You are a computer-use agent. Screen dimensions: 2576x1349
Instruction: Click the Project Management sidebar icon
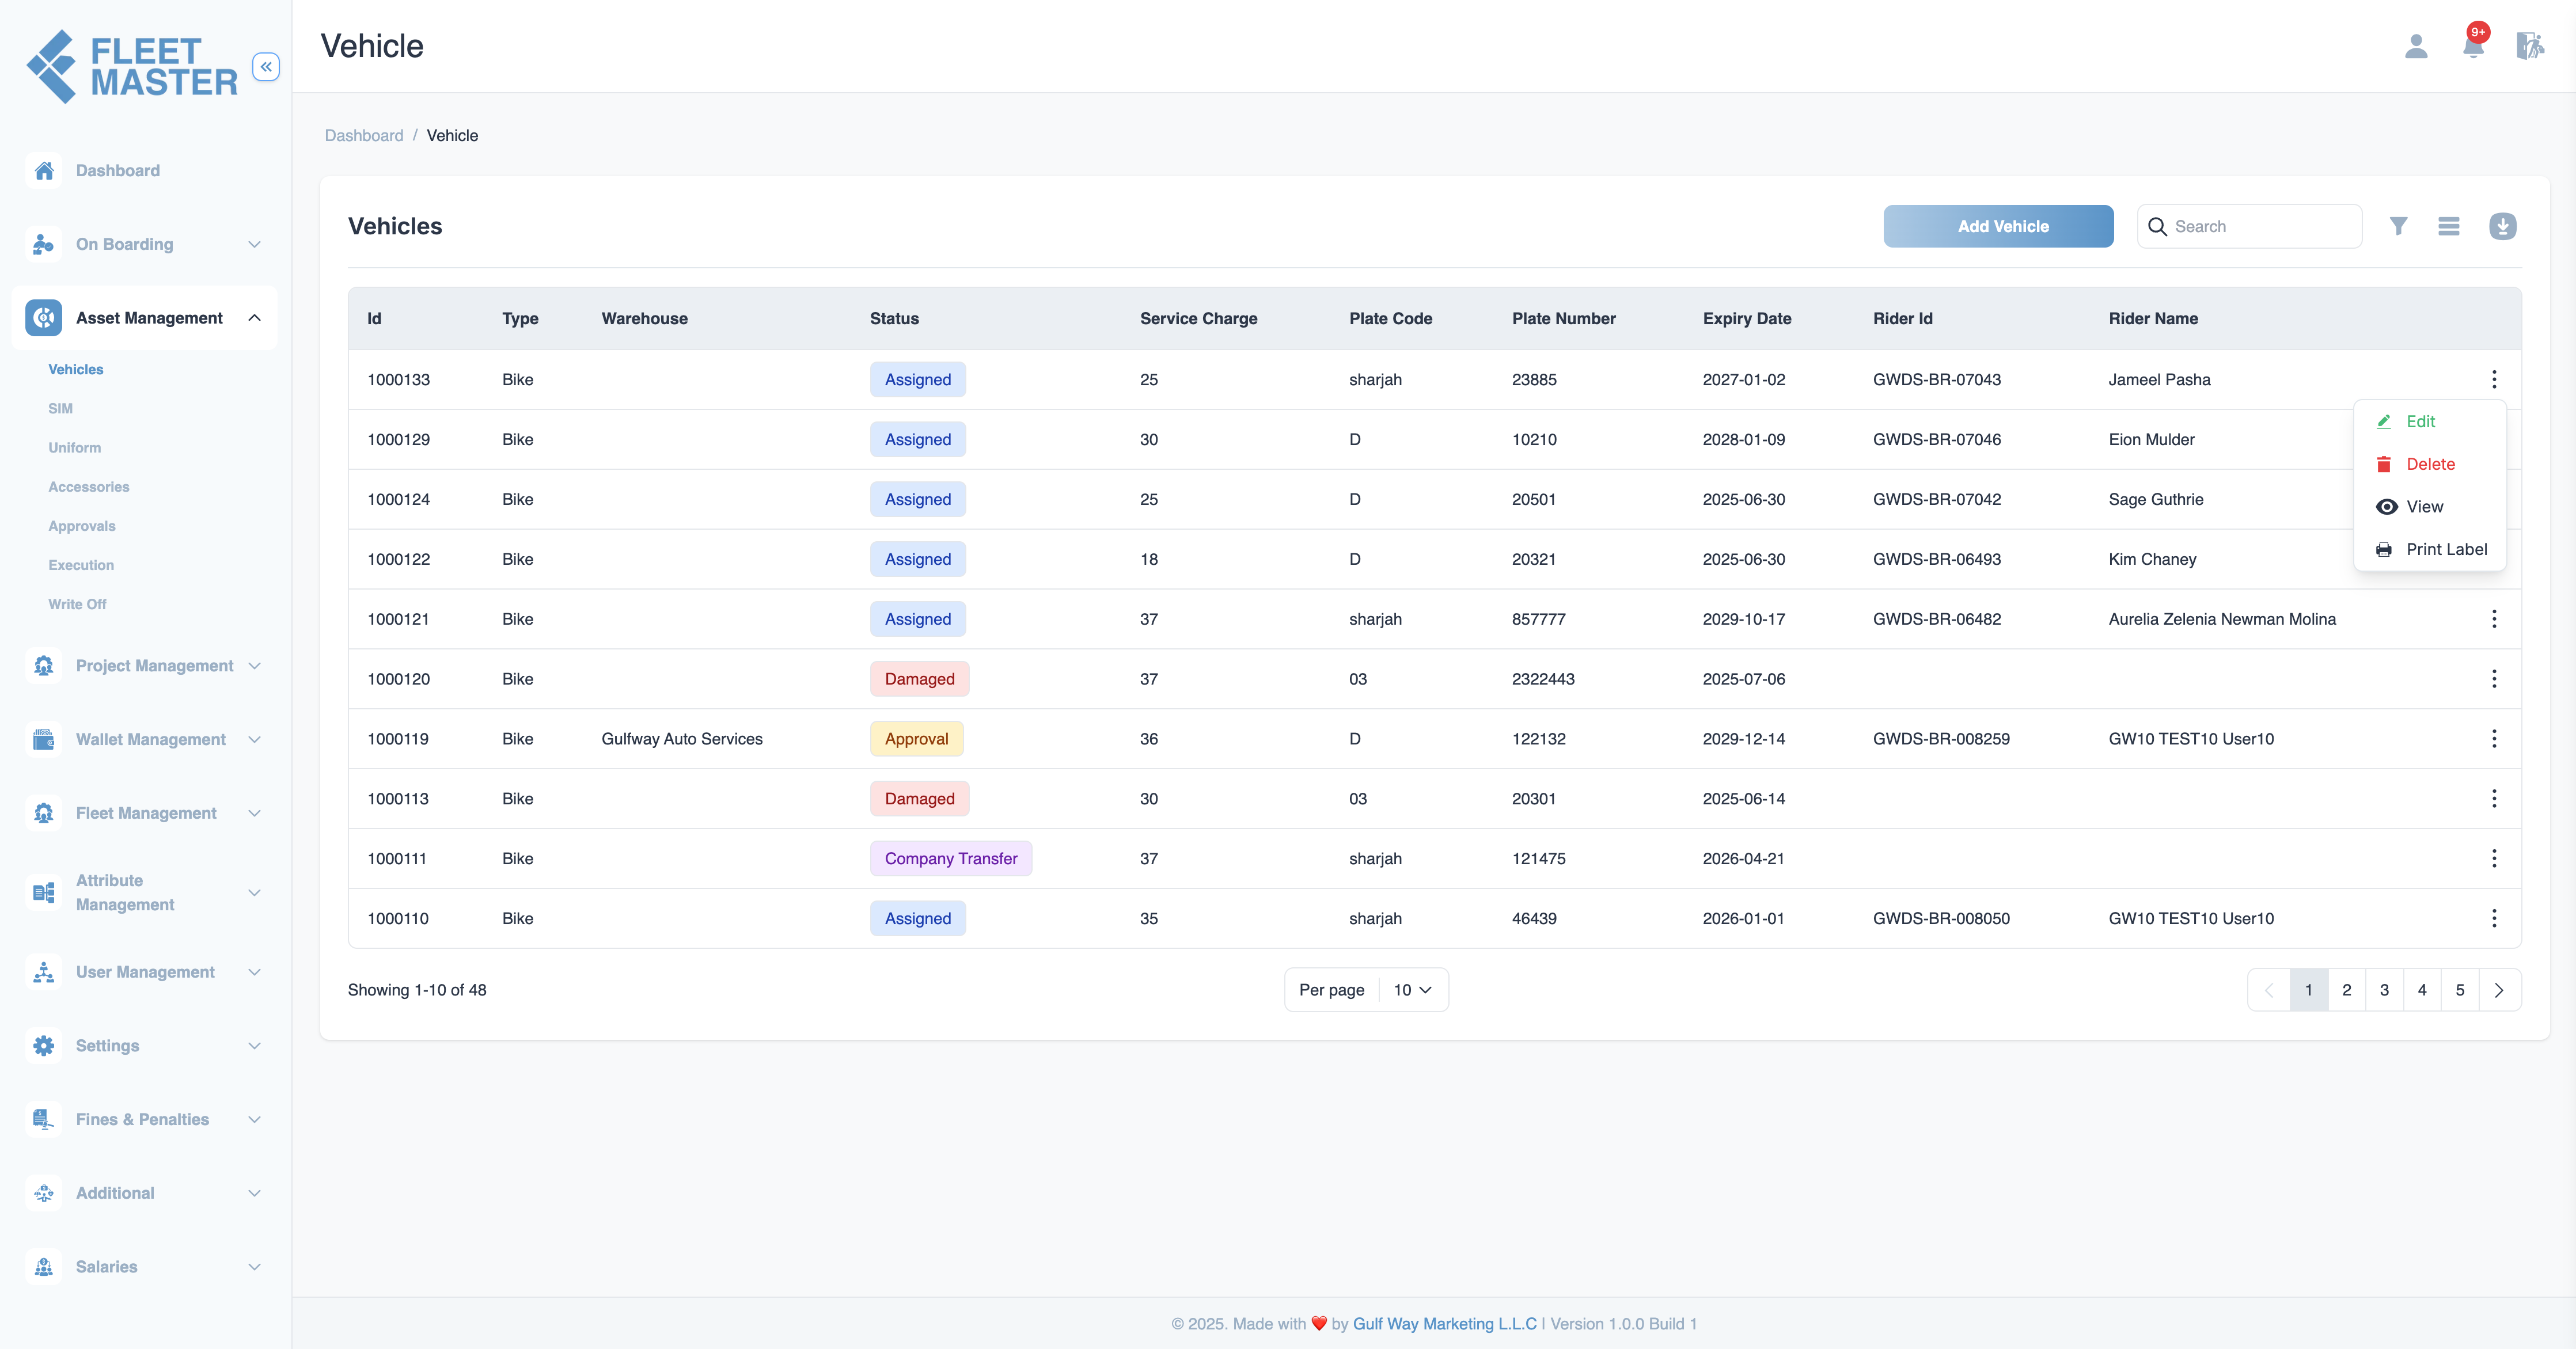(44, 666)
